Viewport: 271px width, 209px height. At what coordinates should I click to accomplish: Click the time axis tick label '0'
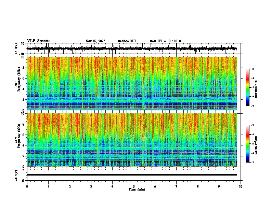(x=27, y=186)
